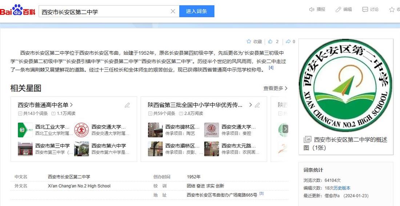Click the 相关星图 heading
This screenshot has height=206, width=400.
[x=26, y=88]
